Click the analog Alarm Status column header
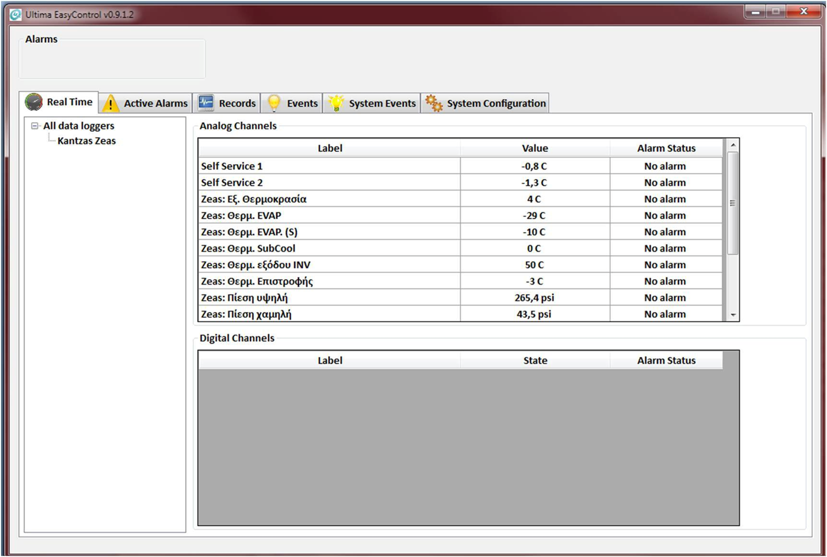The height and width of the screenshot is (557, 827). 666,148
